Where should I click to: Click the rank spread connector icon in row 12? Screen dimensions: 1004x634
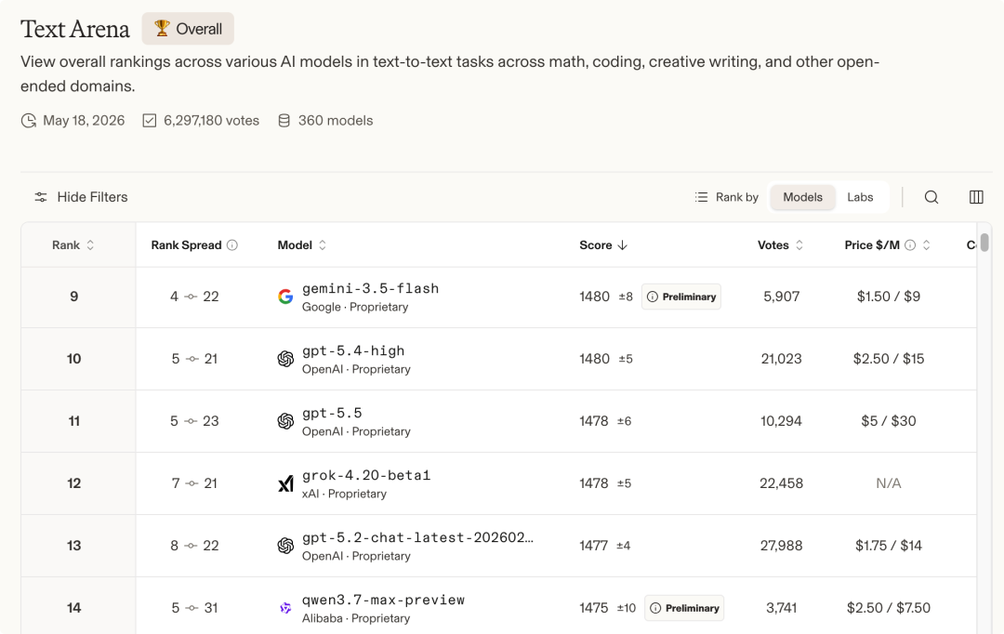click(192, 483)
